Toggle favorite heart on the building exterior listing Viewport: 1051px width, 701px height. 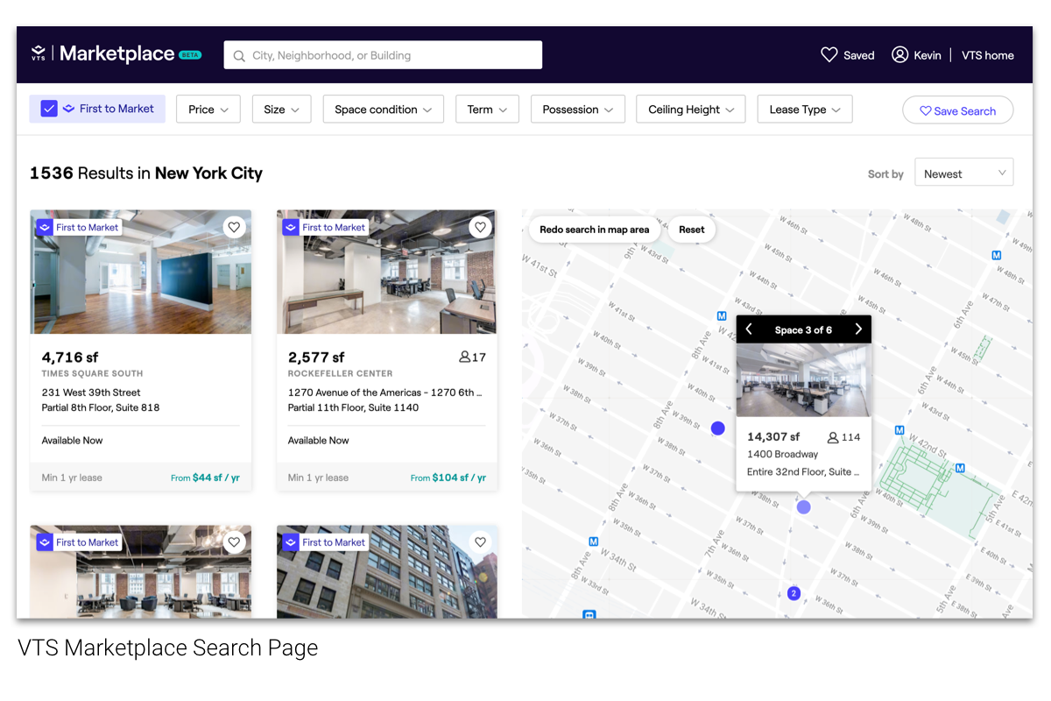tap(480, 542)
